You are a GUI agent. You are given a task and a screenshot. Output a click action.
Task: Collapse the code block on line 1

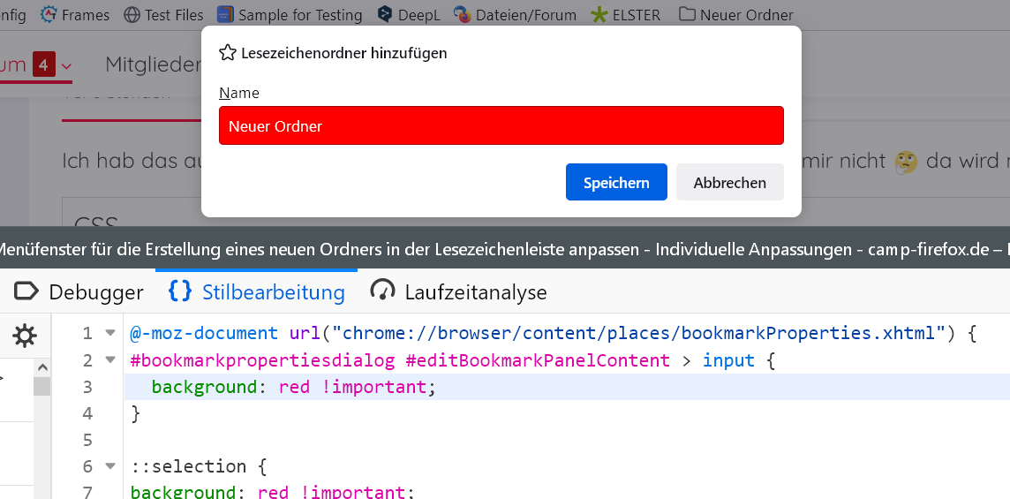pyautogui.click(x=110, y=333)
